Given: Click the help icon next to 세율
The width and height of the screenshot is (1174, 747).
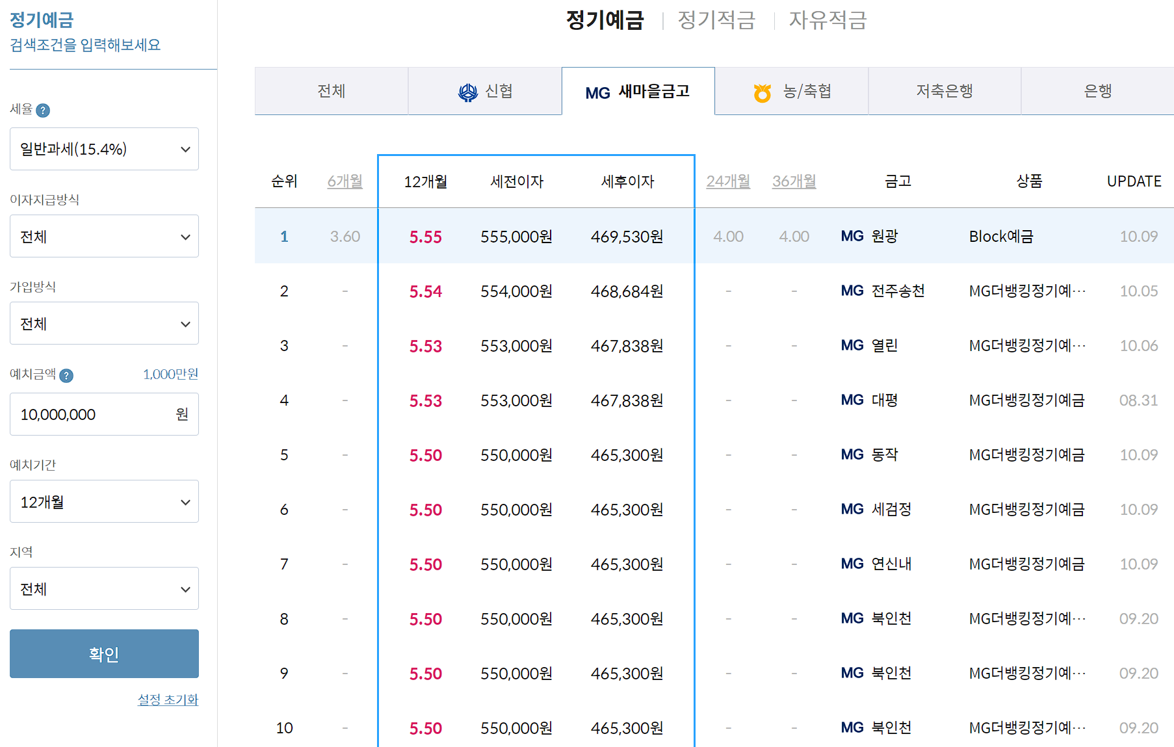Looking at the screenshot, I should coord(43,111).
